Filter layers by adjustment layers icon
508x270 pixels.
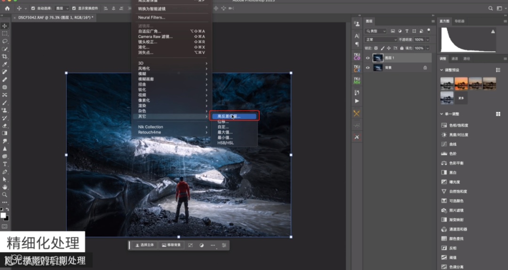point(400,31)
